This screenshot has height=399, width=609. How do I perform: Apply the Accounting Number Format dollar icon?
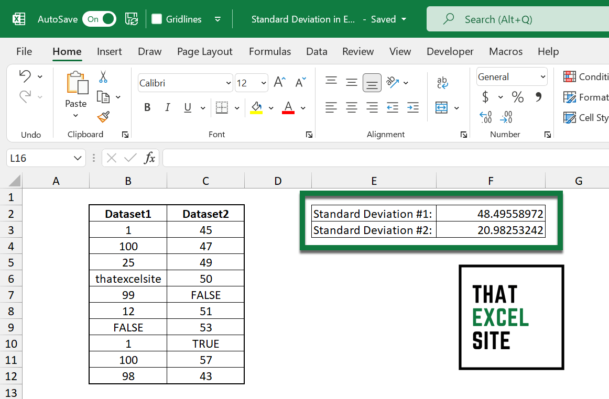click(x=486, y=97)
